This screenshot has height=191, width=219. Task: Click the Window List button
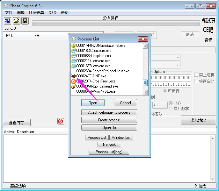pyautogui.click(x=121, y=138)
